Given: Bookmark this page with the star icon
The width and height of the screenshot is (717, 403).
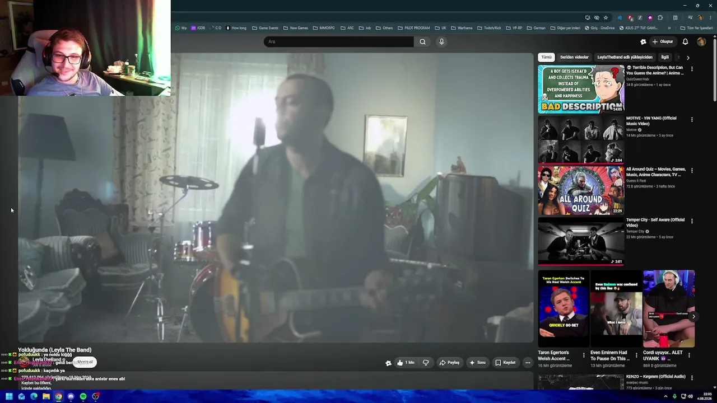Looking at the screenshot, I should pos(606,17).
